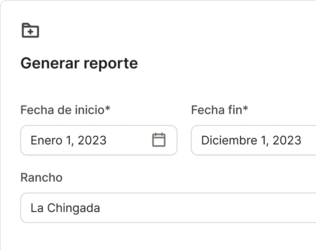This screenshot has width=316, height=250.
Task: Click the Rancho label
Action: 41,177
